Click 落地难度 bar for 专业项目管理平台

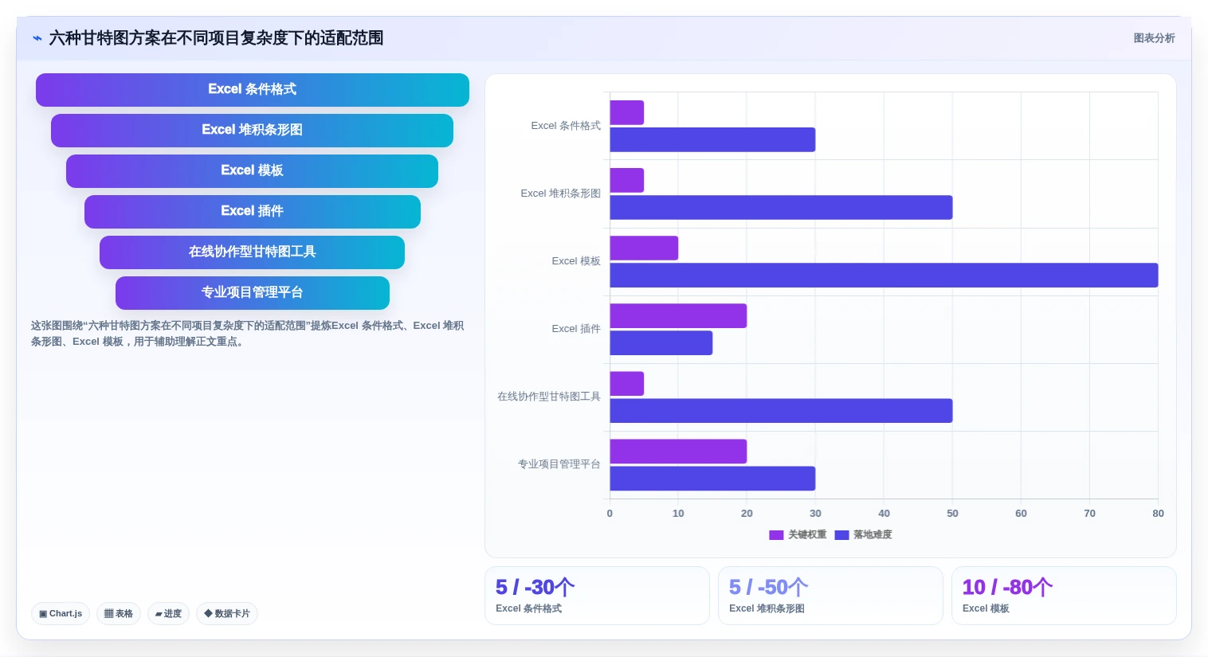click(712, 478)
